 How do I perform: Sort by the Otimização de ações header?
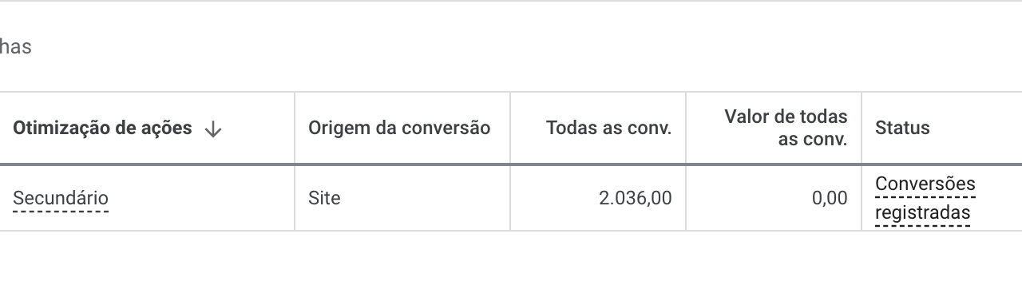click(102, 128)
